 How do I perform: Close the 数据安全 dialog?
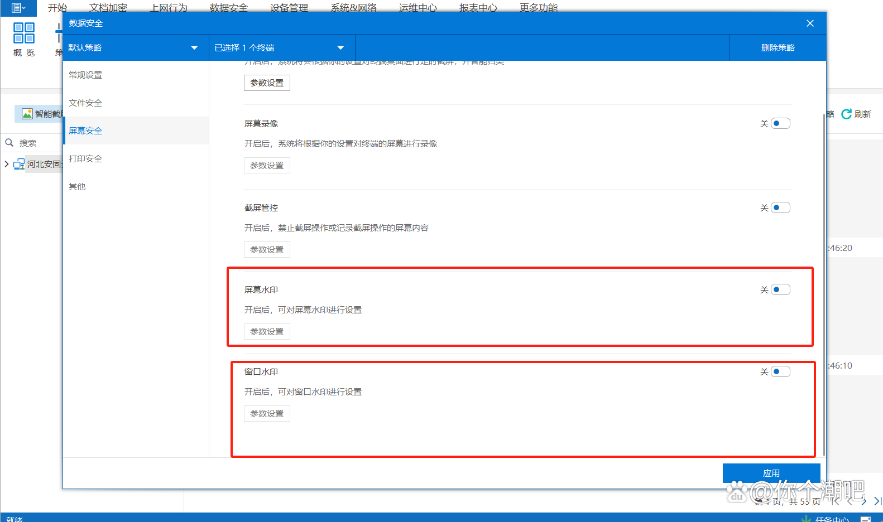click(810, 23)
